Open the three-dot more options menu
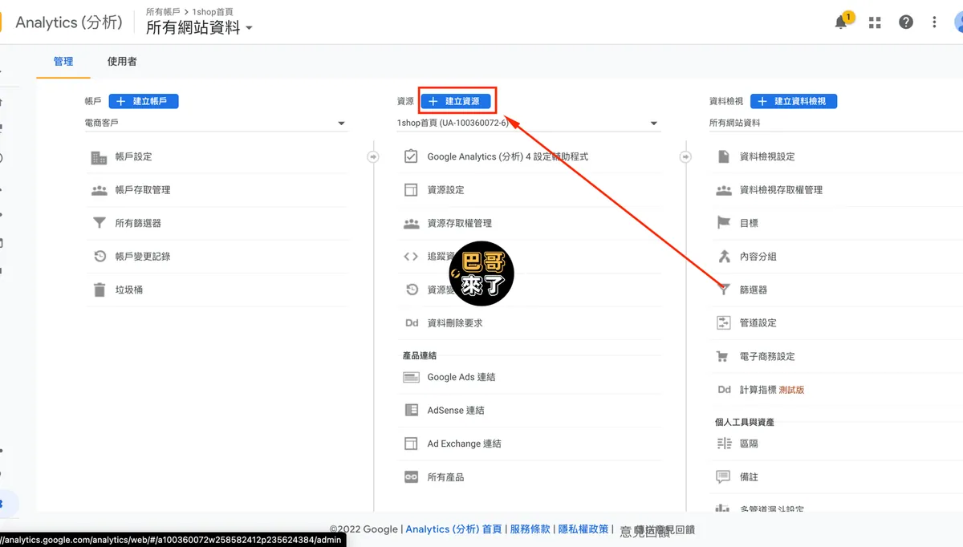Image resolution: width=963 pixels, height=547 pixels. [x=934, y=22]
